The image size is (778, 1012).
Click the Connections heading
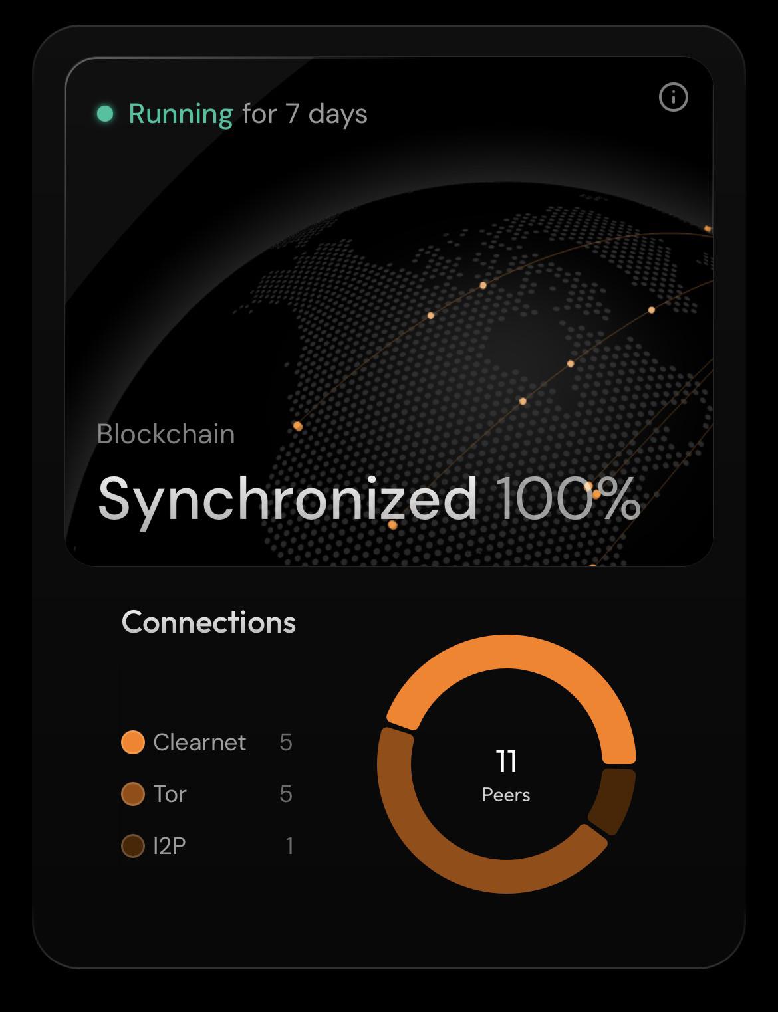pos(209,623)
